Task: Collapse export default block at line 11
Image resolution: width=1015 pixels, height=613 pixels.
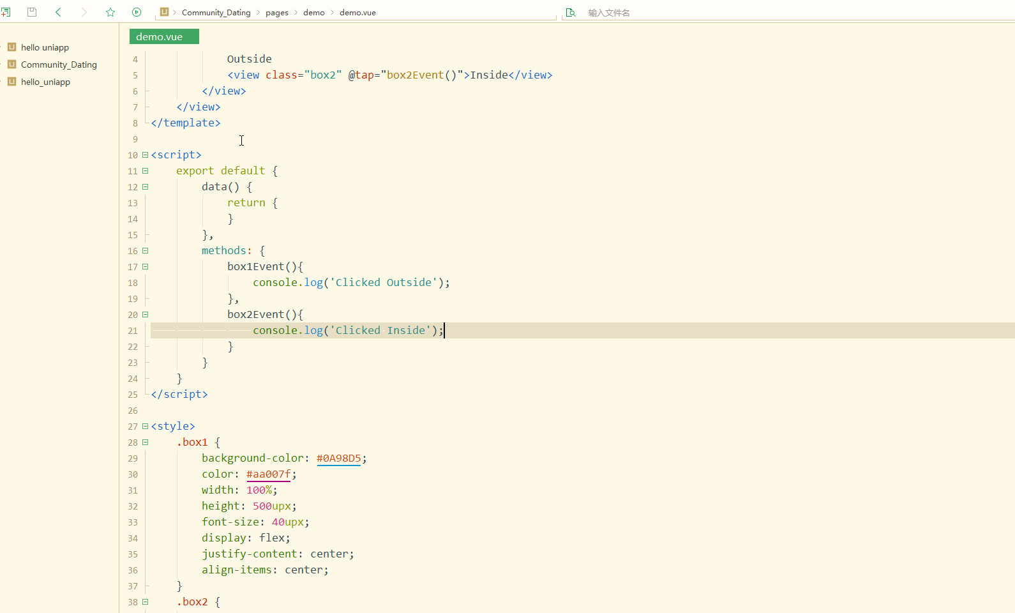Action: click(146, 170)
